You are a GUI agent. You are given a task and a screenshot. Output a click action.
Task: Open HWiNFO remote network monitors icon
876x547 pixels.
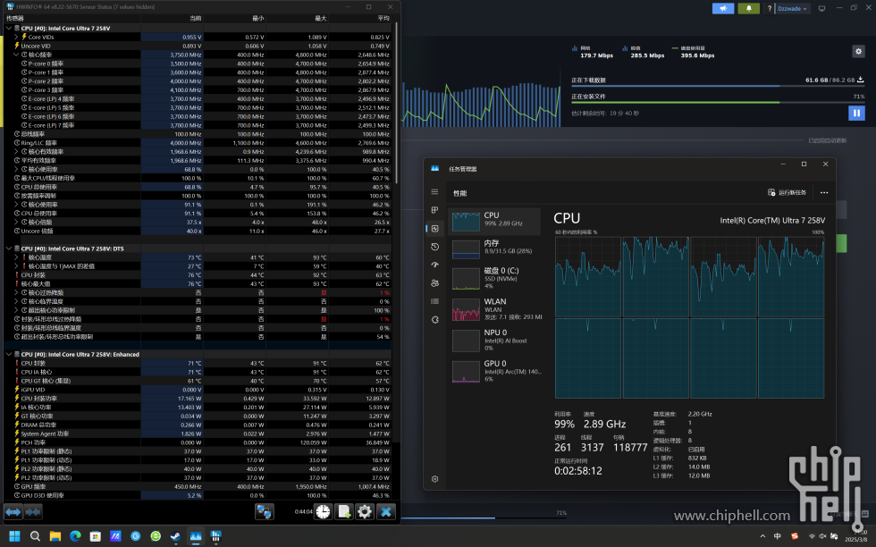[x=265, y=511]
